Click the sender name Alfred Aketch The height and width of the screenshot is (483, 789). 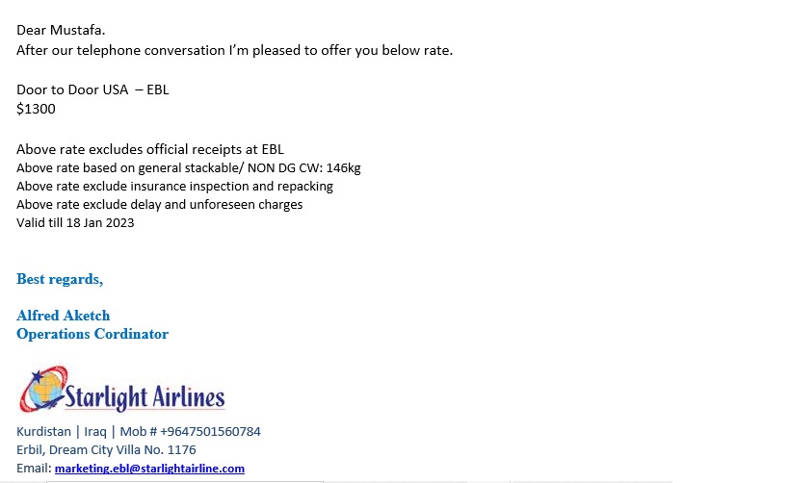pyautogui.click(x=64, y=316)
